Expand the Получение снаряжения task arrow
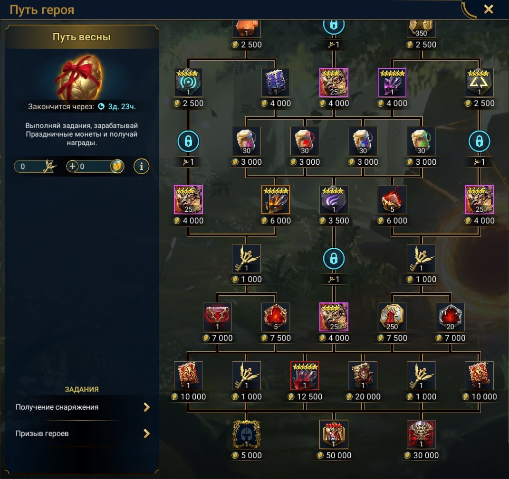Image resolution: width=509 pixels, height=479 pixels. (x=147, y=407)
